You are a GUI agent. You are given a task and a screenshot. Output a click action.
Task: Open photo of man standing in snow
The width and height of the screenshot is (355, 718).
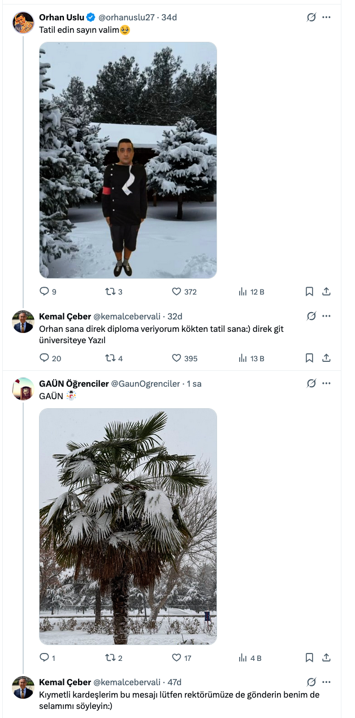pyautogui.click(x=128, y=160)
